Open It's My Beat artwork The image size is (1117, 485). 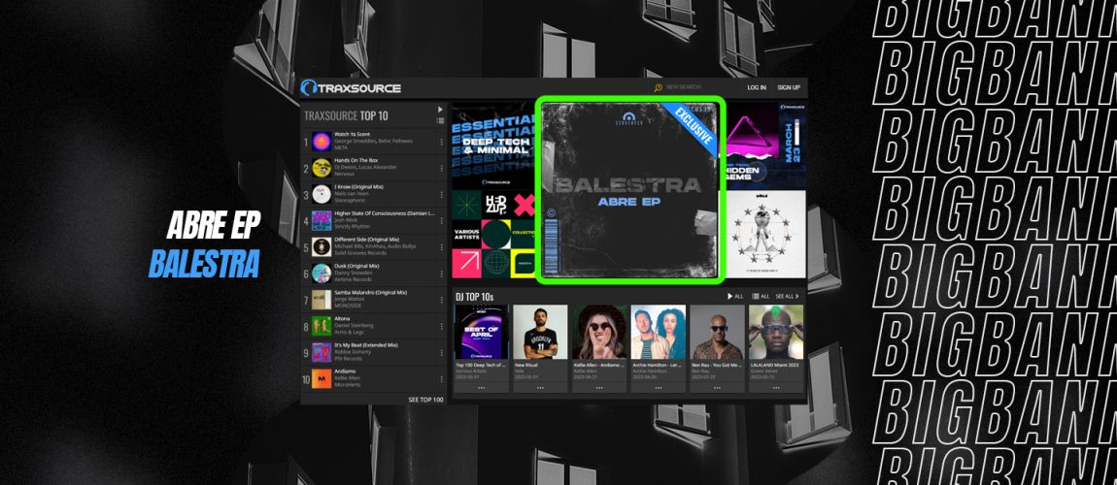322,352
